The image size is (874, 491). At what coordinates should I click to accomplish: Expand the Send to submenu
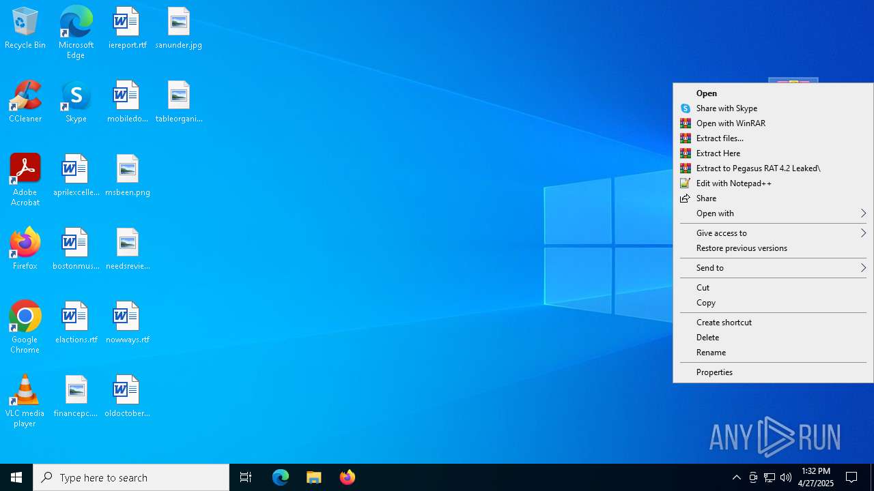point(773,268)
